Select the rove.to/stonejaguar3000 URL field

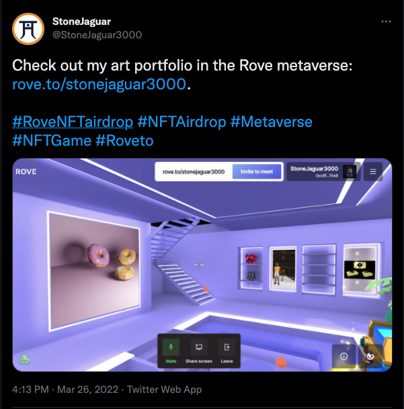[x=194, y=172]
